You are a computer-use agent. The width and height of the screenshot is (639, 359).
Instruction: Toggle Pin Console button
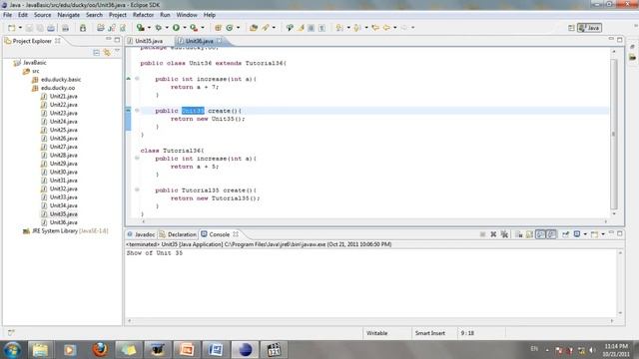tap(566, 234)
